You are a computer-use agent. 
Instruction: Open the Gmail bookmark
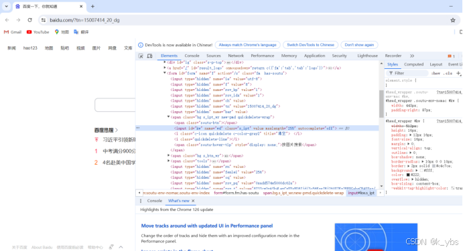pos(13,32)
